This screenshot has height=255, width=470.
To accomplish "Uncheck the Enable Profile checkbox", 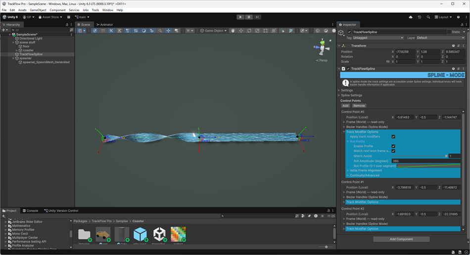I will pos(393,146).
